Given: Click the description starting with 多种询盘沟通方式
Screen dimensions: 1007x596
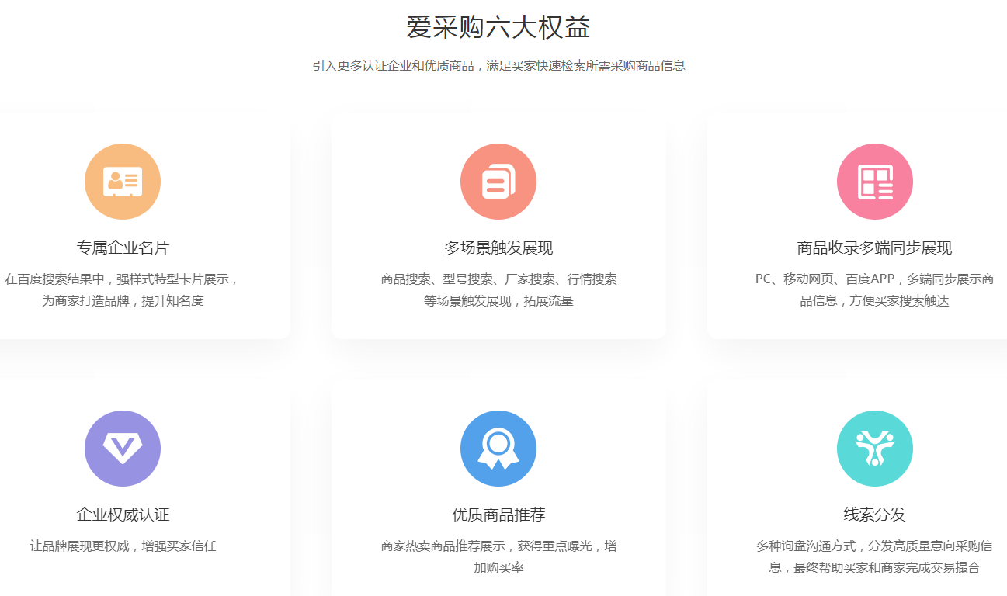Looking at the screenshot, I should (874, 556).
